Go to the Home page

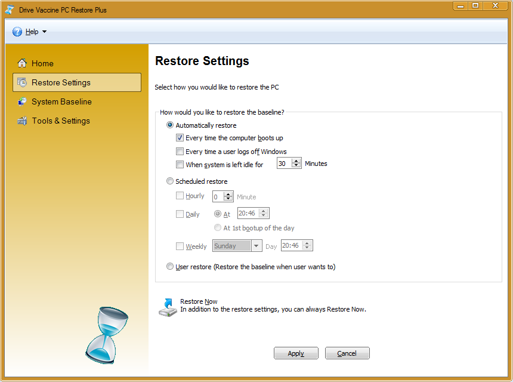[x=42, y=63]
